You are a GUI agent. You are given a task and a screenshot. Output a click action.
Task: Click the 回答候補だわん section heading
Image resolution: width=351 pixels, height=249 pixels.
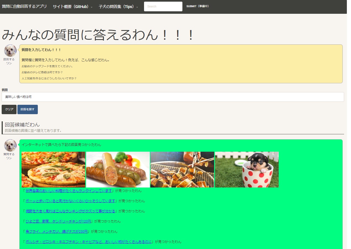click(22, 125)
